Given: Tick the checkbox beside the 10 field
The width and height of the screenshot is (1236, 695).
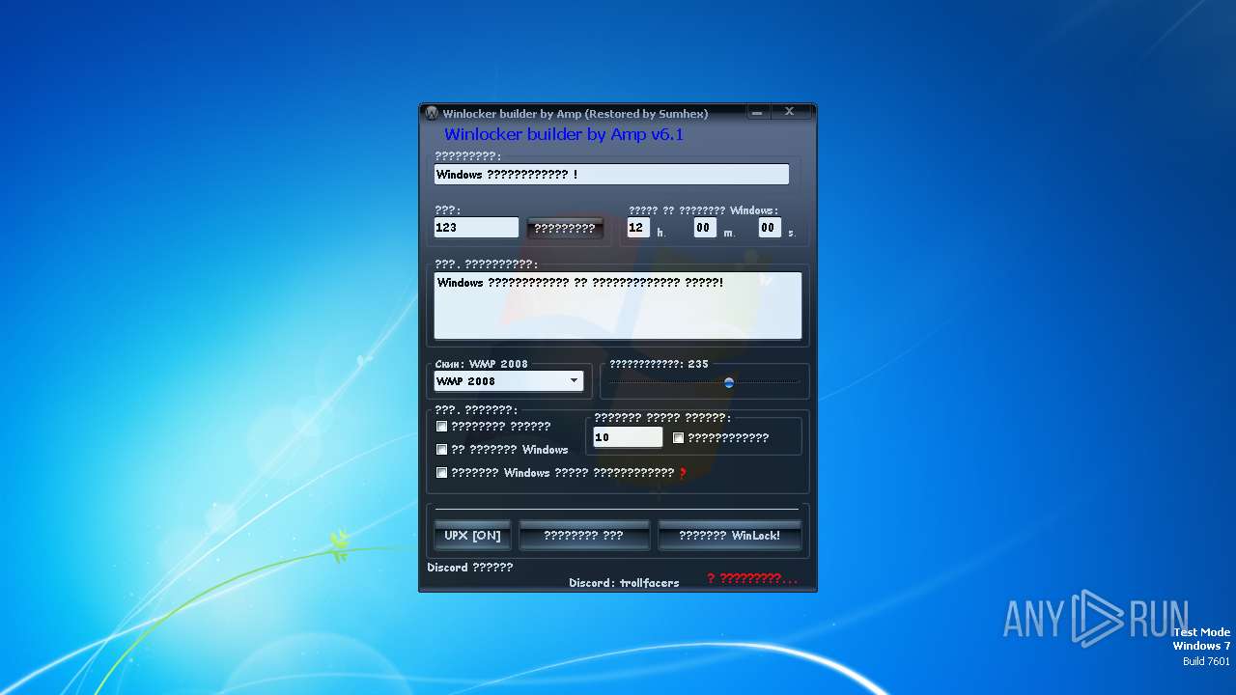Looking at the screenshot, I should click(678, 438).
